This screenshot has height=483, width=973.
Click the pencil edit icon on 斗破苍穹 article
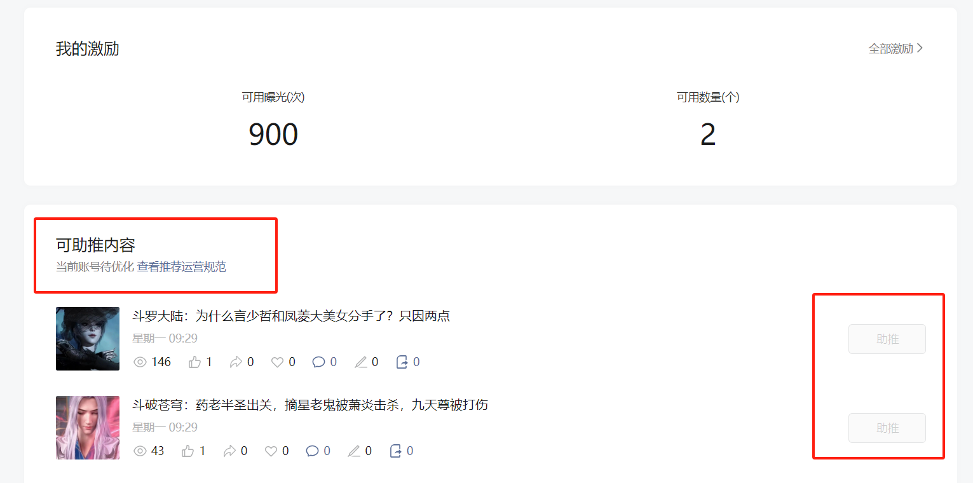click(x=354, y=451)
